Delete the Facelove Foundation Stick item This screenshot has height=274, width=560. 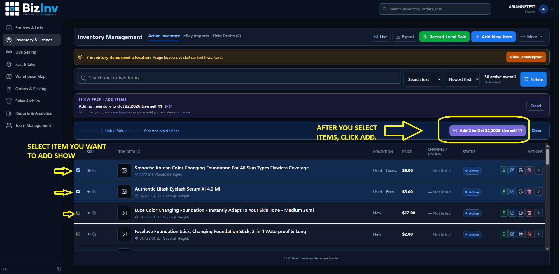529,234
